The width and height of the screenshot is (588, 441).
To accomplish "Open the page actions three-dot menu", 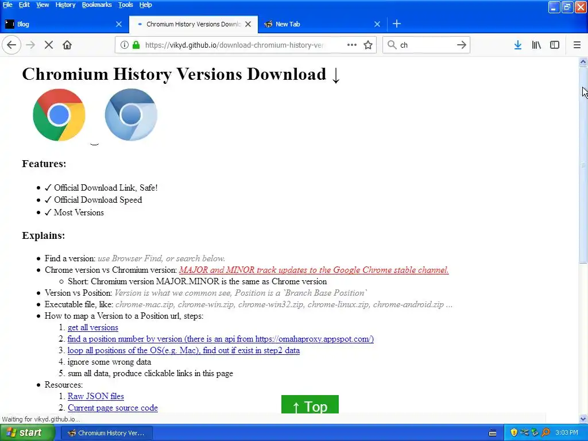I will 352,45.
